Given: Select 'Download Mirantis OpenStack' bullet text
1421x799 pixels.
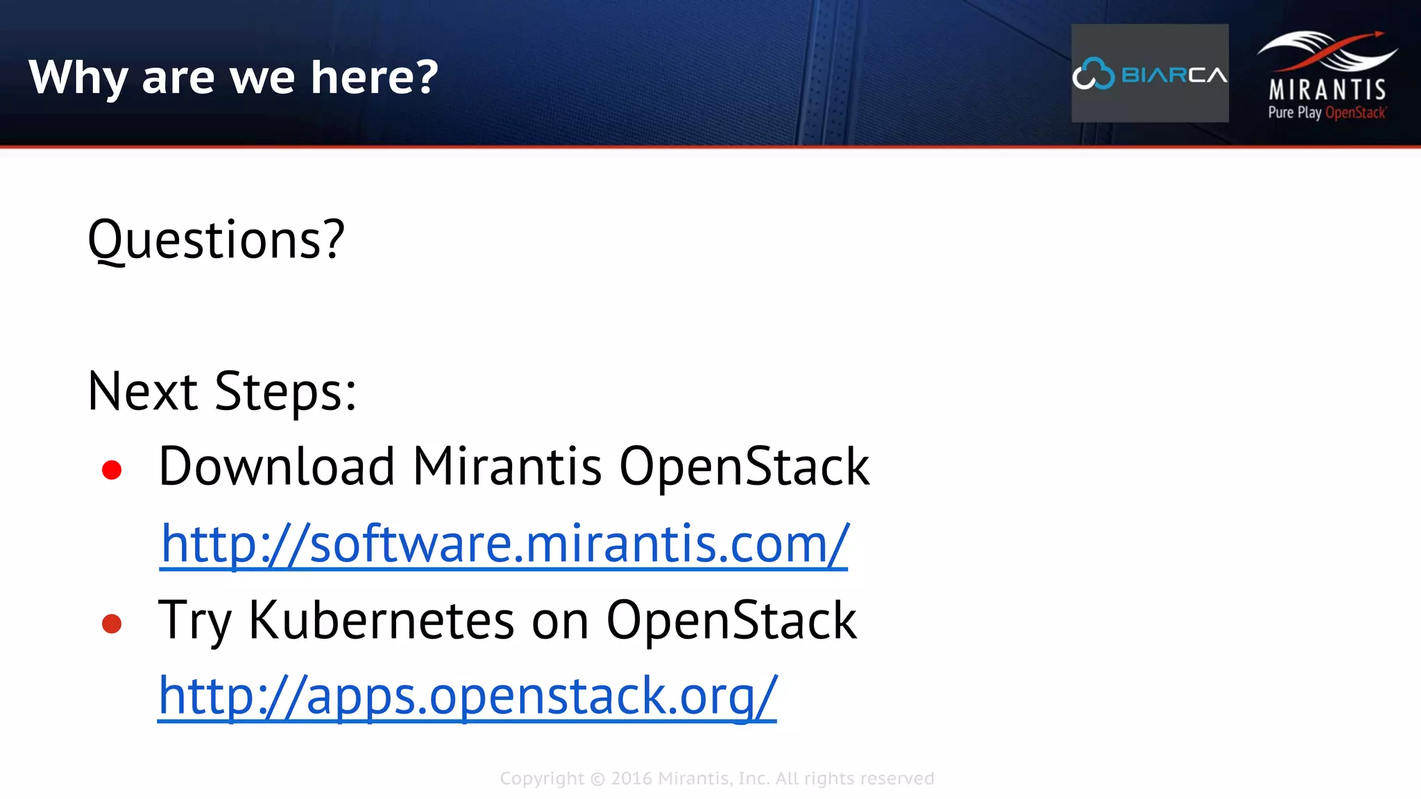Looking at the screenshot, I should [x=513, y=467].
